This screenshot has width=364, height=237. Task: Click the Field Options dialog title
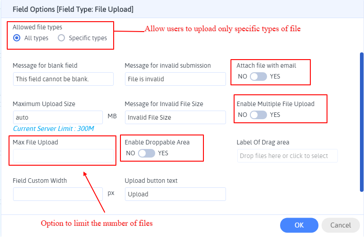73,9
